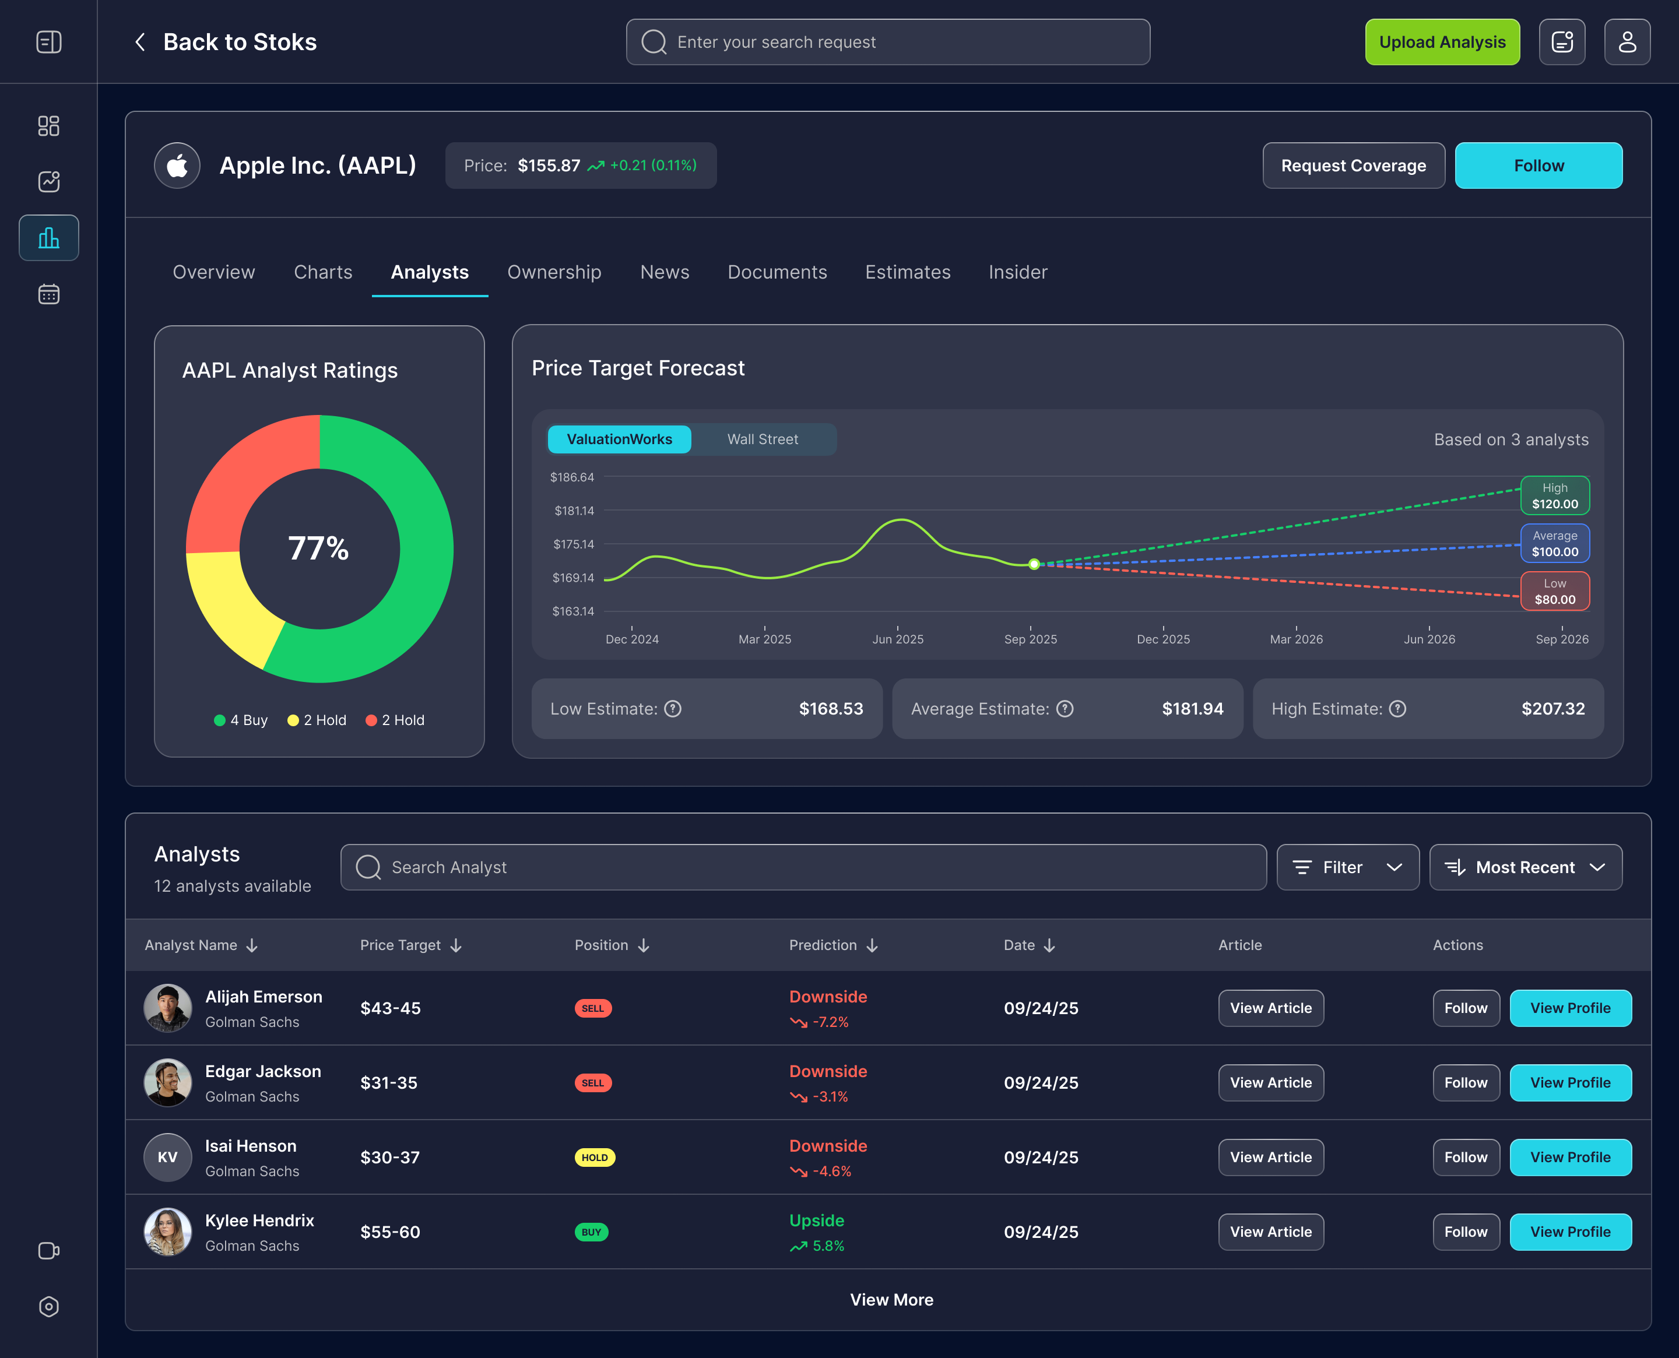Go back using the Back to Stoks chevron
The height and width of the screenshot is (1358, 1679).
click(140, 41)
